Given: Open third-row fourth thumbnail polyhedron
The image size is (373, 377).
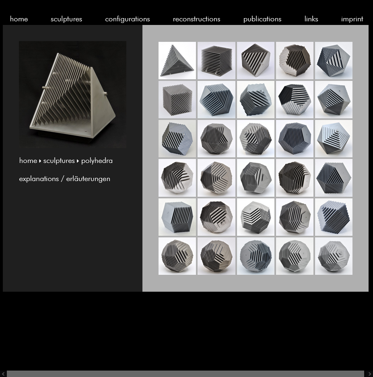Looking at the screenshot, I should click(295, 139).
